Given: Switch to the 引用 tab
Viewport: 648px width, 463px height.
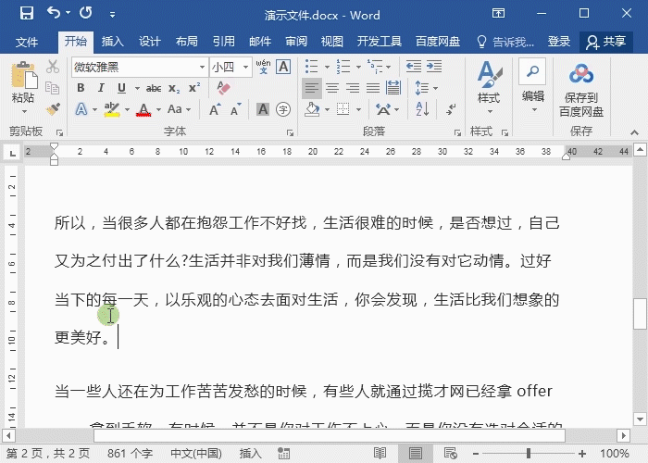Looking at the screenshot, I should point(224,42).
